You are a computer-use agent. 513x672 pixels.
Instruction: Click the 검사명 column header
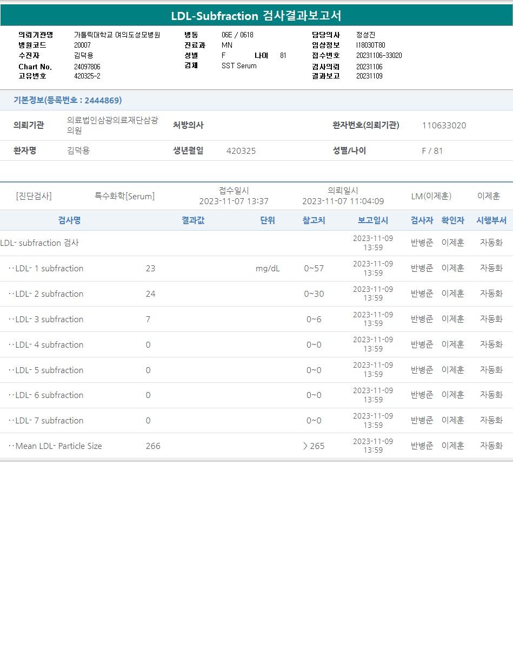point(69,220)
